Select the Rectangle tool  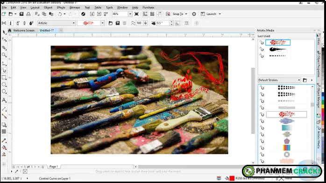4,77
